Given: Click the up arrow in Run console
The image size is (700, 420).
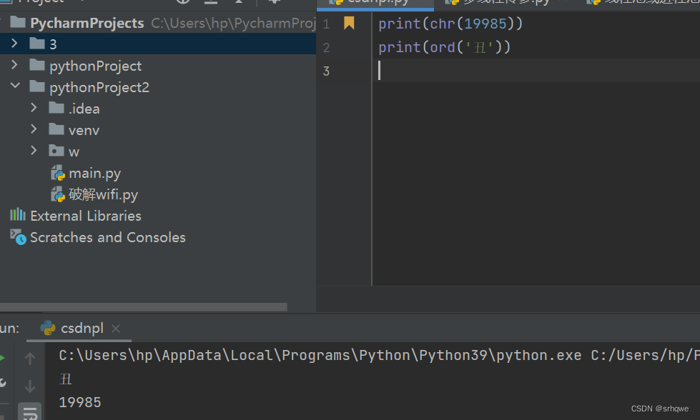Looking at the screenshot, I should click(x=29, y=358).
